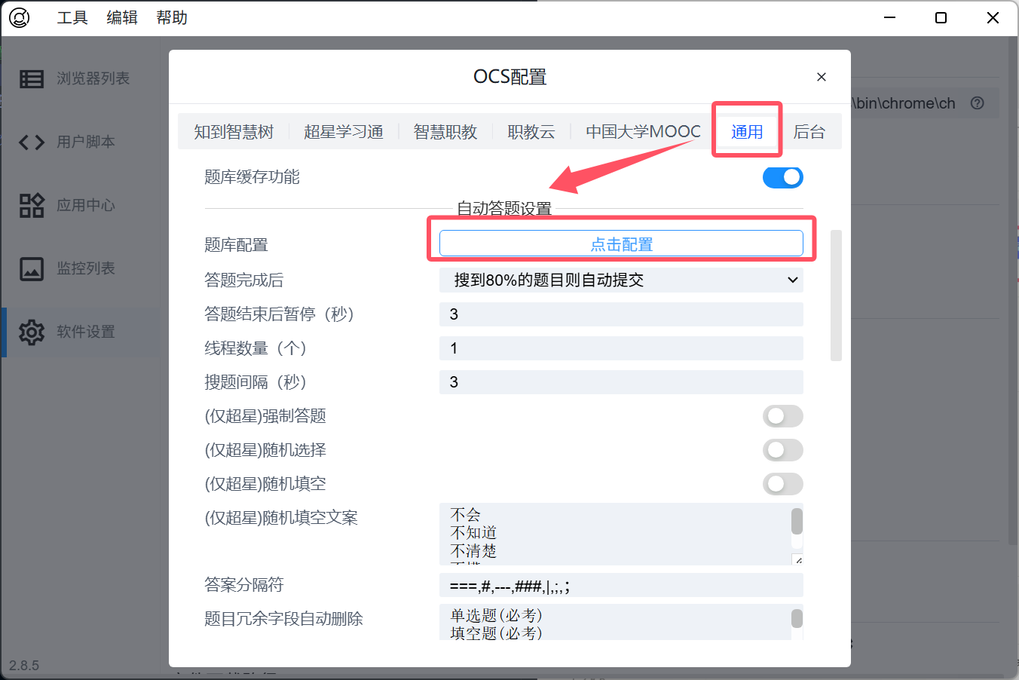Click the 软件设置 sidebar label
The image size is (1019, 680).
[86, 332]
